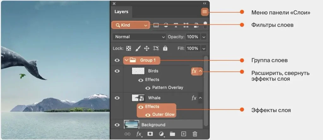Open the Kind filter dropdown

[130, 25]
